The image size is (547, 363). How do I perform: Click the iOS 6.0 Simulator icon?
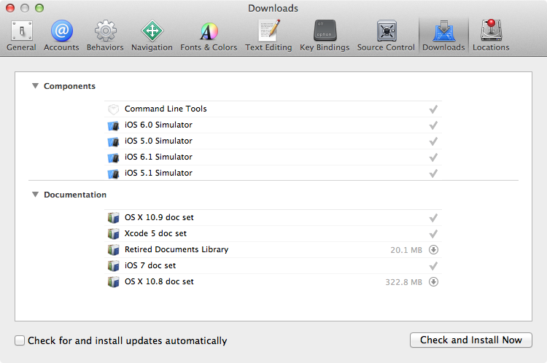click(x=113, y=125)
